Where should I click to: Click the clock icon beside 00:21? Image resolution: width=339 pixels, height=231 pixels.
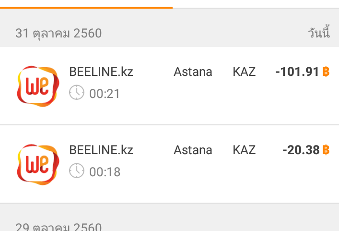click(x=77, y=92)
